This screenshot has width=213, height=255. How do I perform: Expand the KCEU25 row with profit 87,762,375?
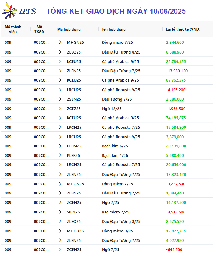(60, 80)
